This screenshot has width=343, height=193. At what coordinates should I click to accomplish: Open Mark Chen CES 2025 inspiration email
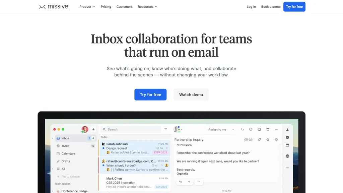click(135, 183)
